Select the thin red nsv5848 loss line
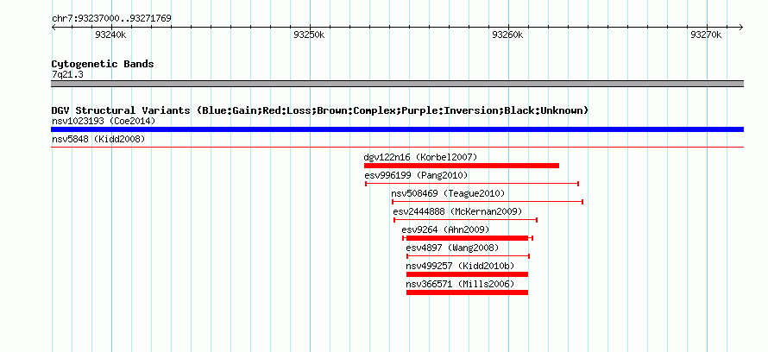 tap(397, 147)
